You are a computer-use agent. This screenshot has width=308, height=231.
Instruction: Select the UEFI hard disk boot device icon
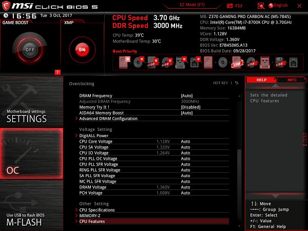[125, 63]
